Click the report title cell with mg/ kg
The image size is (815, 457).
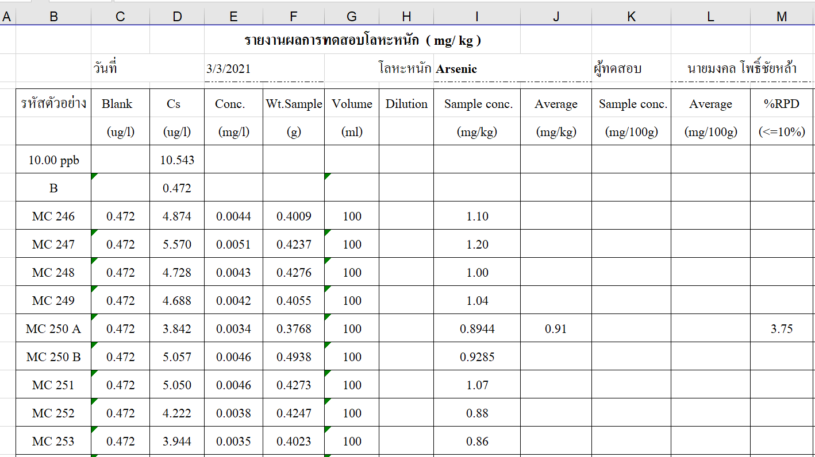[x=363, y=40]
